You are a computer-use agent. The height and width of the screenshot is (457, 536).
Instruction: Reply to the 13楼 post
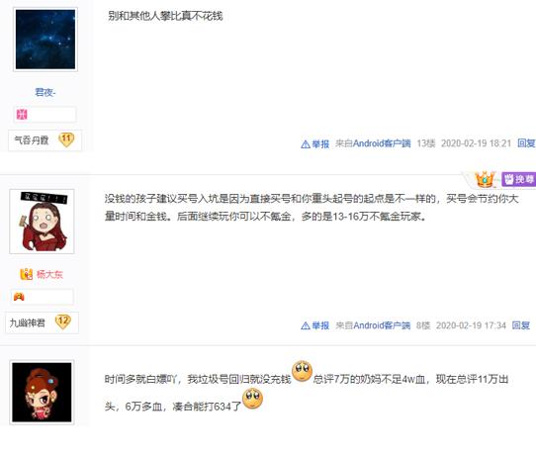click(526, 143)
